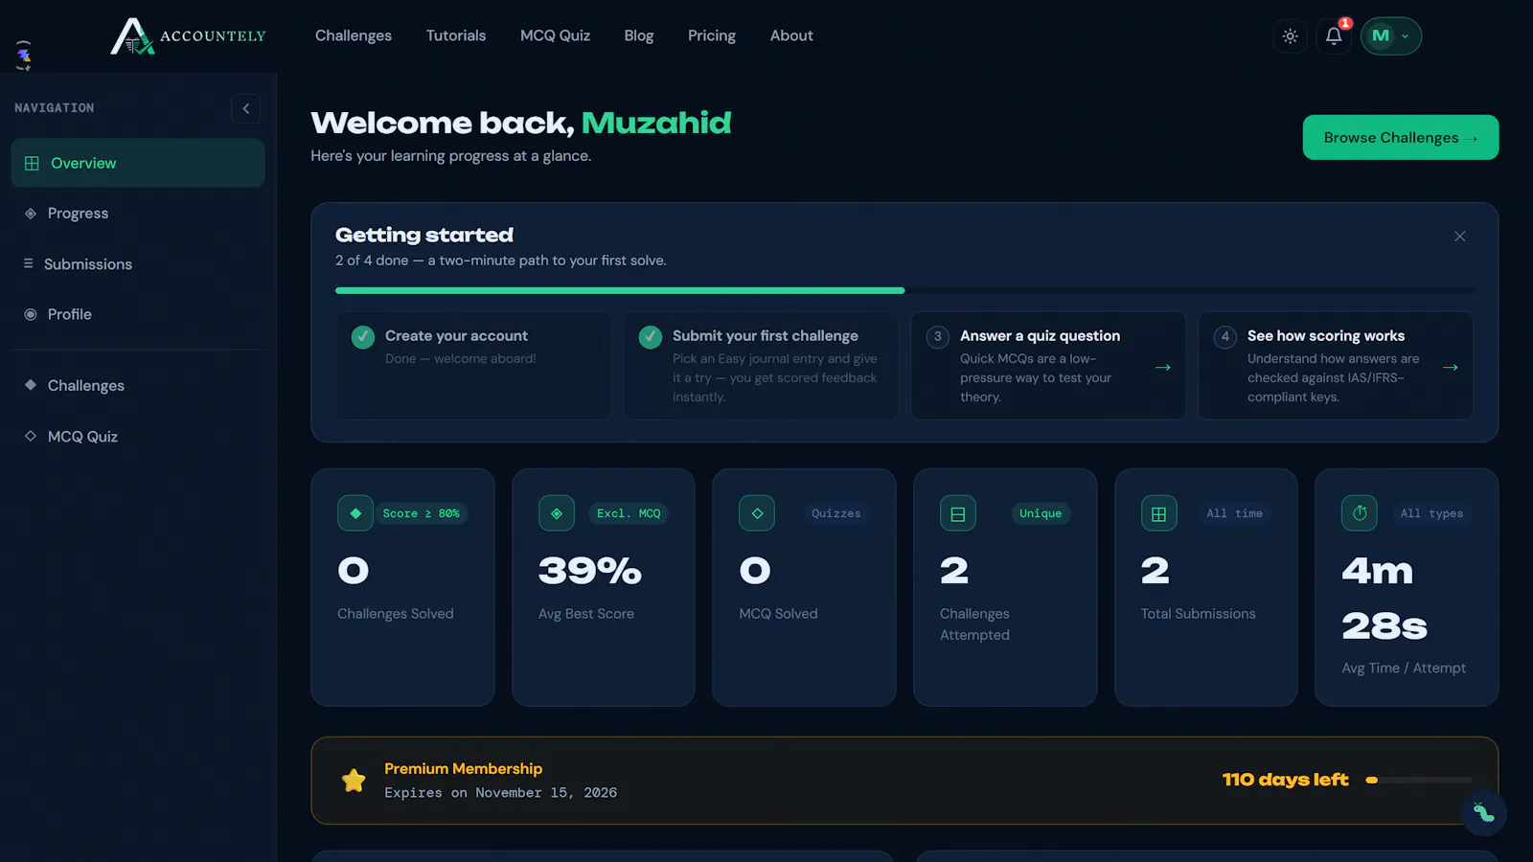Click the 4m 28s average time value
Viewport: 1533px width, 862px height.
(x=1384, y=599)
